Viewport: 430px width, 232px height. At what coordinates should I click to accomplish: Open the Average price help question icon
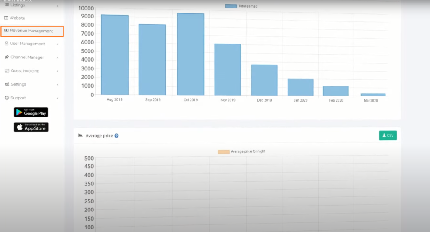116,136
